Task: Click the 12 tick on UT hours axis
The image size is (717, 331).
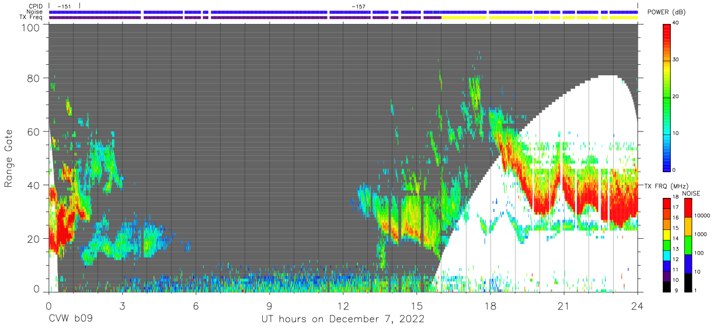Action: [x=343, y=305]
